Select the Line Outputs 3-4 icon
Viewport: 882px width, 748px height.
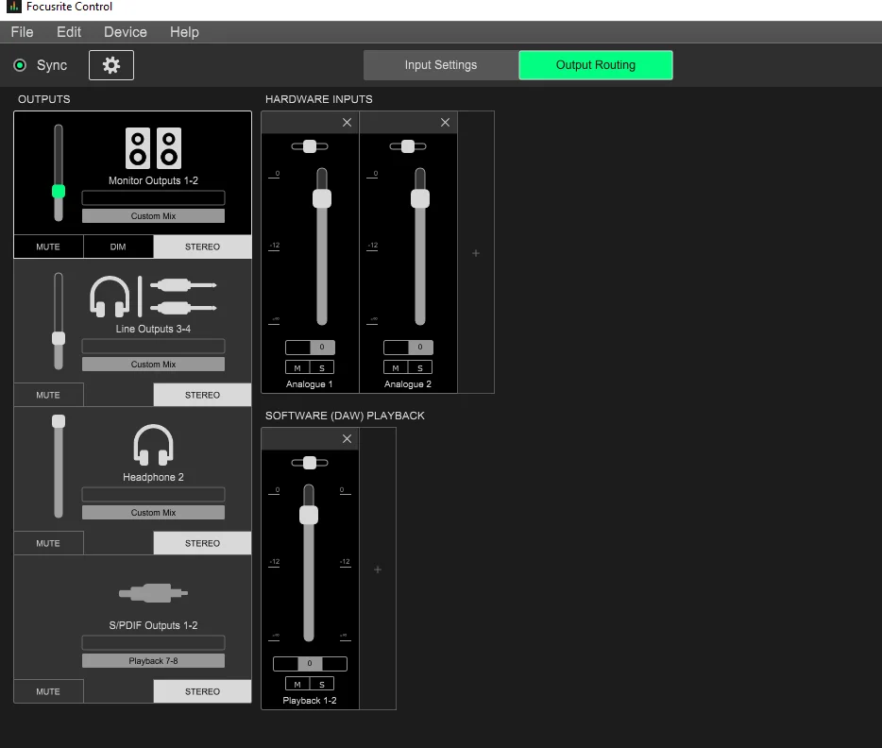coord(153,296)
